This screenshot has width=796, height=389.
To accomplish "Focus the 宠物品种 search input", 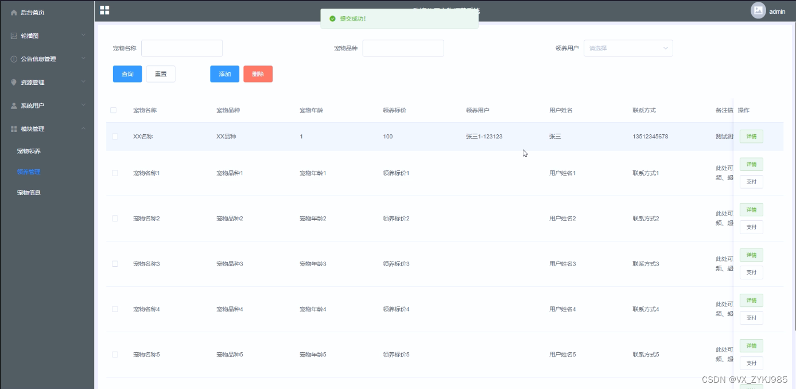I will [x=403, y=48].
